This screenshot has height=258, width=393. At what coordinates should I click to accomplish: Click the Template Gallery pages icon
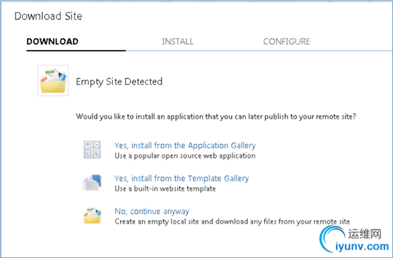(x=92, y=182)
